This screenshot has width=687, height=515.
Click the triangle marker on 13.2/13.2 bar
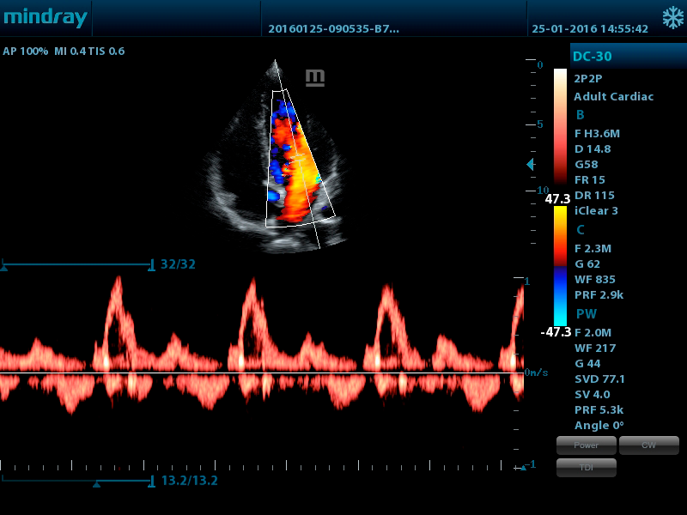coord(96,484)
